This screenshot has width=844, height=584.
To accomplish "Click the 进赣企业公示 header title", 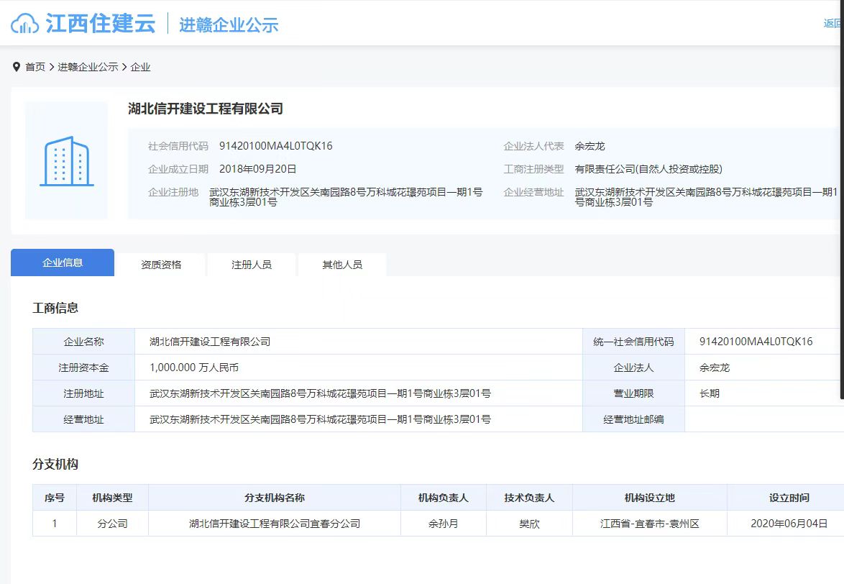I will coord(229,24).
